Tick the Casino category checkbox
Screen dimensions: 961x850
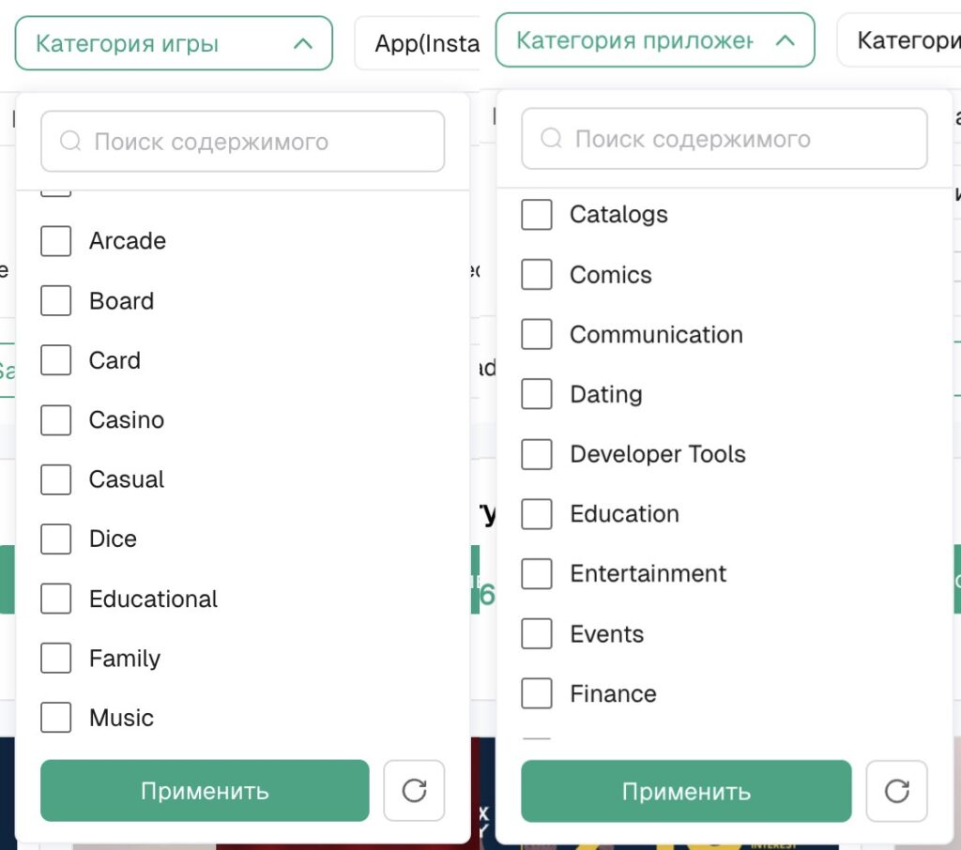(55, 419)
